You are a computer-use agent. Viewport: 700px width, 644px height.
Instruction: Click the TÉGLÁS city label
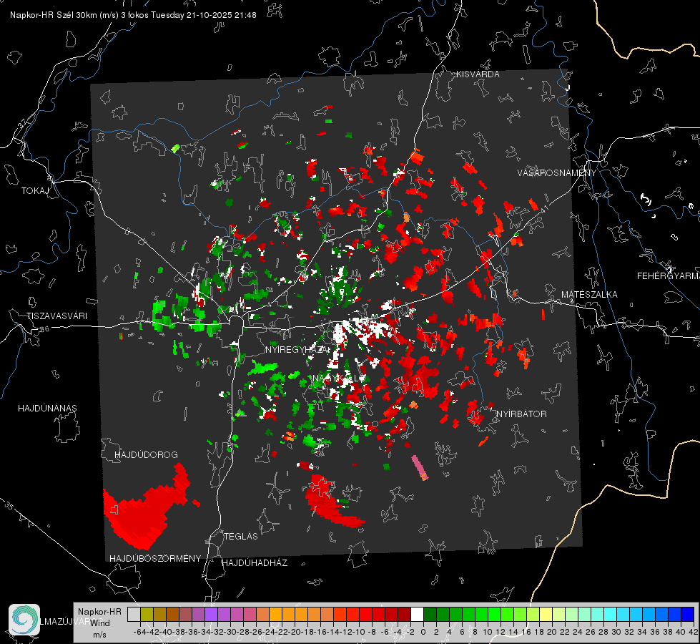point(241,536)
